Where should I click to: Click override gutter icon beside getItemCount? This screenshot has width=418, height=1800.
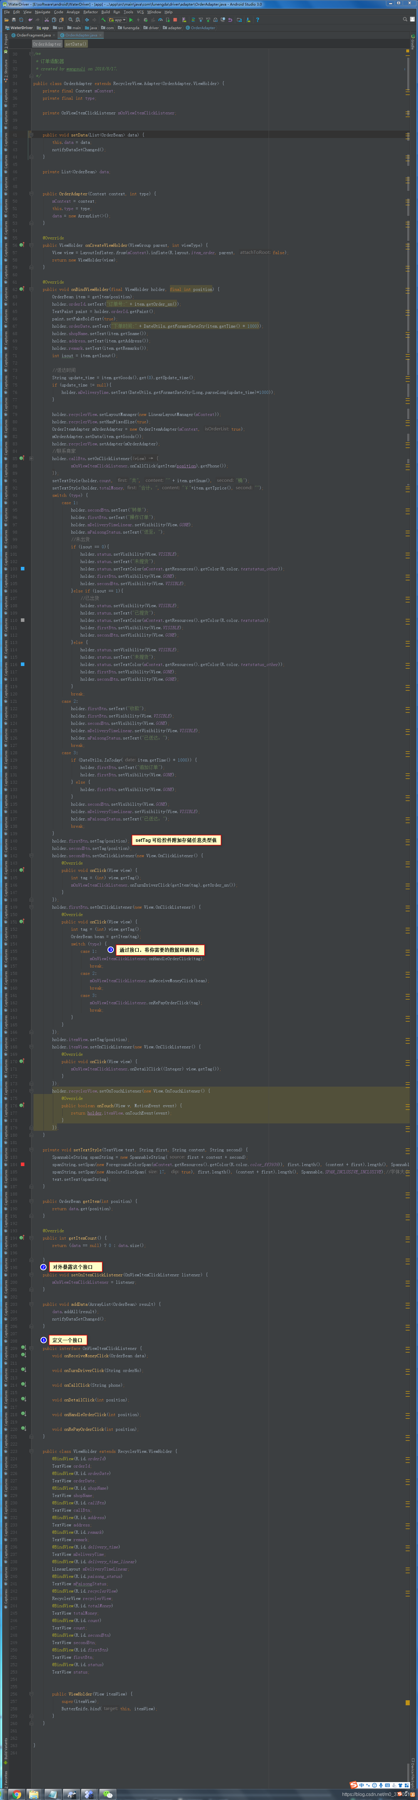coord(22,1238)
